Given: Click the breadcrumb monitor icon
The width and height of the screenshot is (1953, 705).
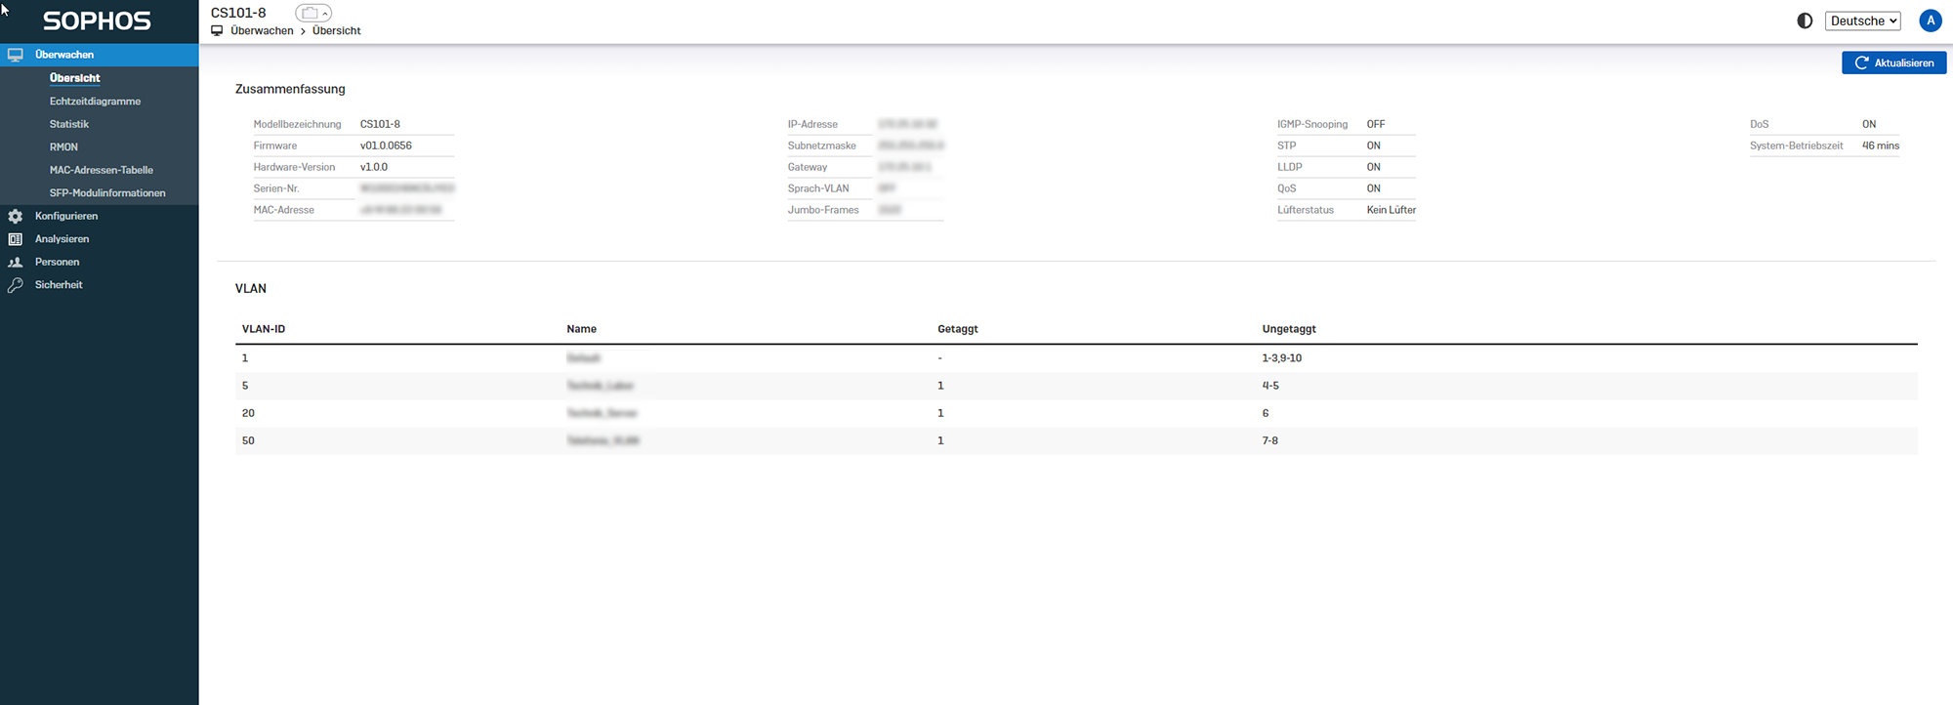Looking at the screenshot, I should pyautogui.click(x=217, y=31).
